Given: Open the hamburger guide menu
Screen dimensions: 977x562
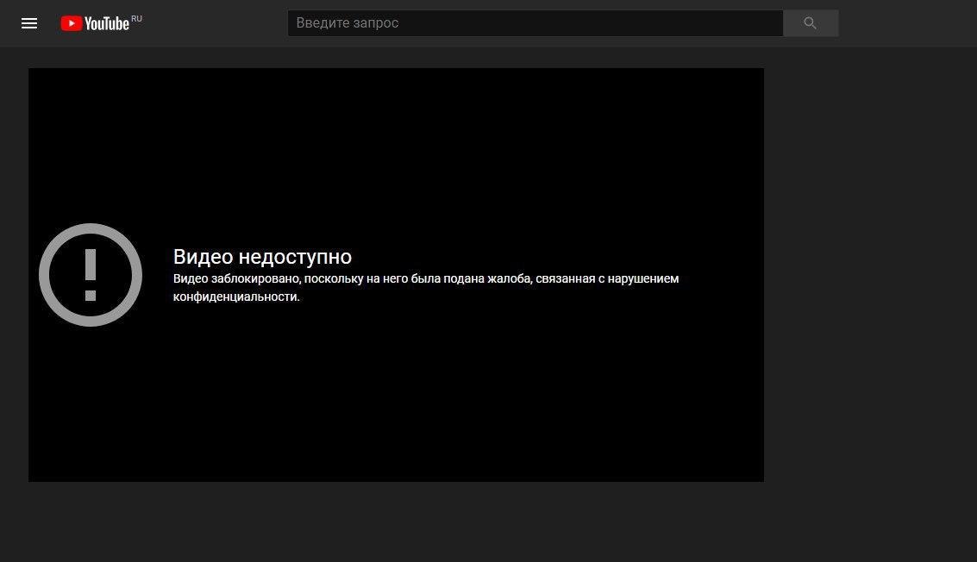Looking at the screenshot, I should [29, 23].
